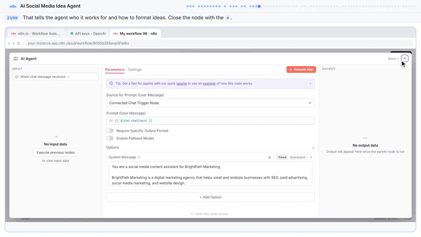Click inside the System Message text area

[210, 174]
